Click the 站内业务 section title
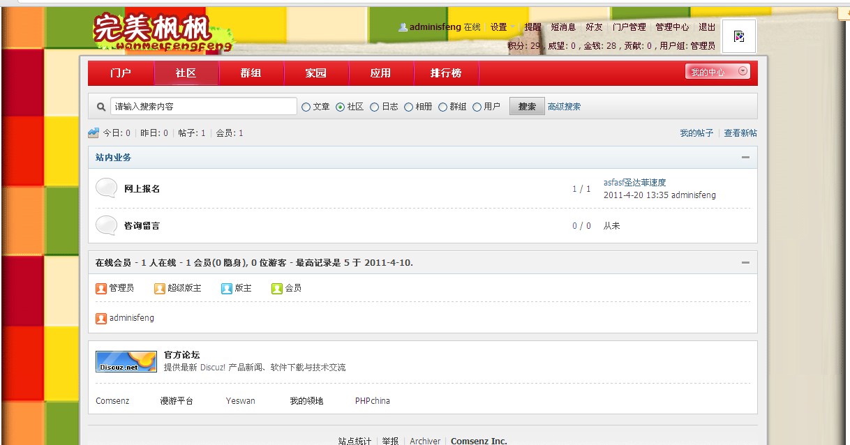850x445 pixels. pos(113,158)
